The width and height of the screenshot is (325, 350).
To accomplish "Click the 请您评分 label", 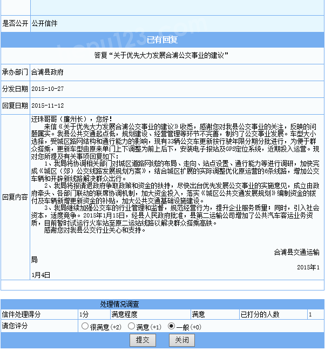I will 15,326.
